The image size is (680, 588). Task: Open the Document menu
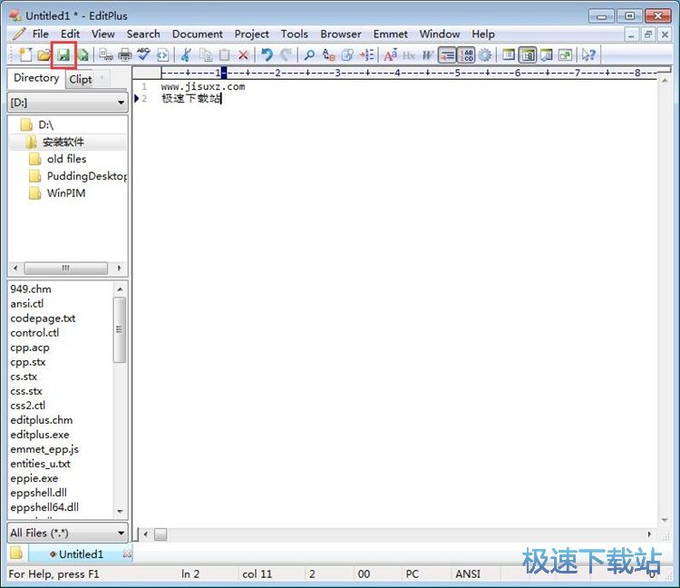point(197,34)
